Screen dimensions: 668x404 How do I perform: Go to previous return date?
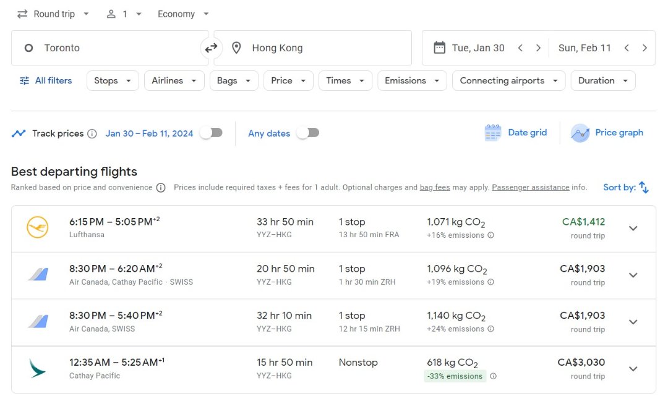[x=627, y=48]
